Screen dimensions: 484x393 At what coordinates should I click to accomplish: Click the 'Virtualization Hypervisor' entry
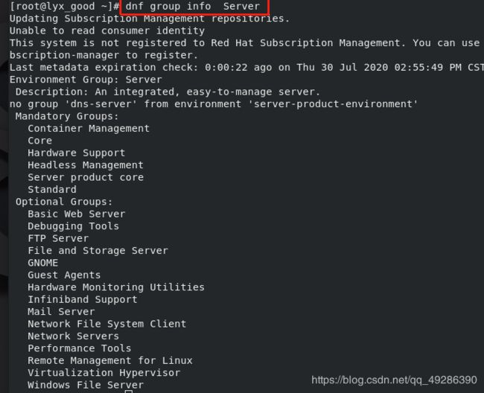point(104,373)
